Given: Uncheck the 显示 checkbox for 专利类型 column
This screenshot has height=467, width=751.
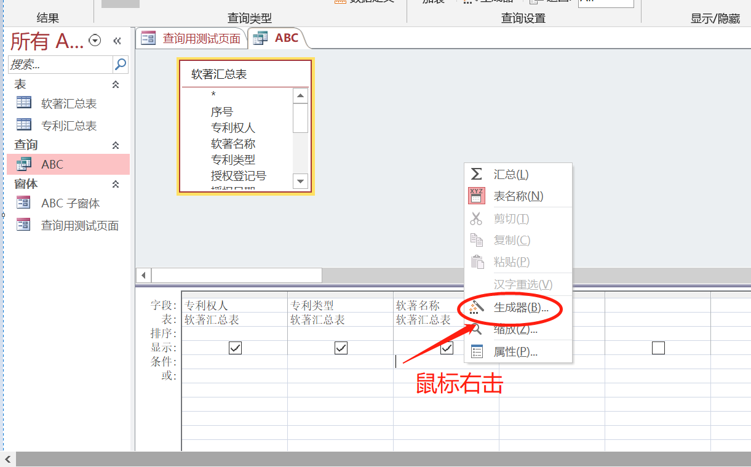Looking at the screenshot, I should 341,348.
